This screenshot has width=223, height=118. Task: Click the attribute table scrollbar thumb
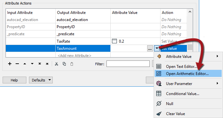click(190, 47)
